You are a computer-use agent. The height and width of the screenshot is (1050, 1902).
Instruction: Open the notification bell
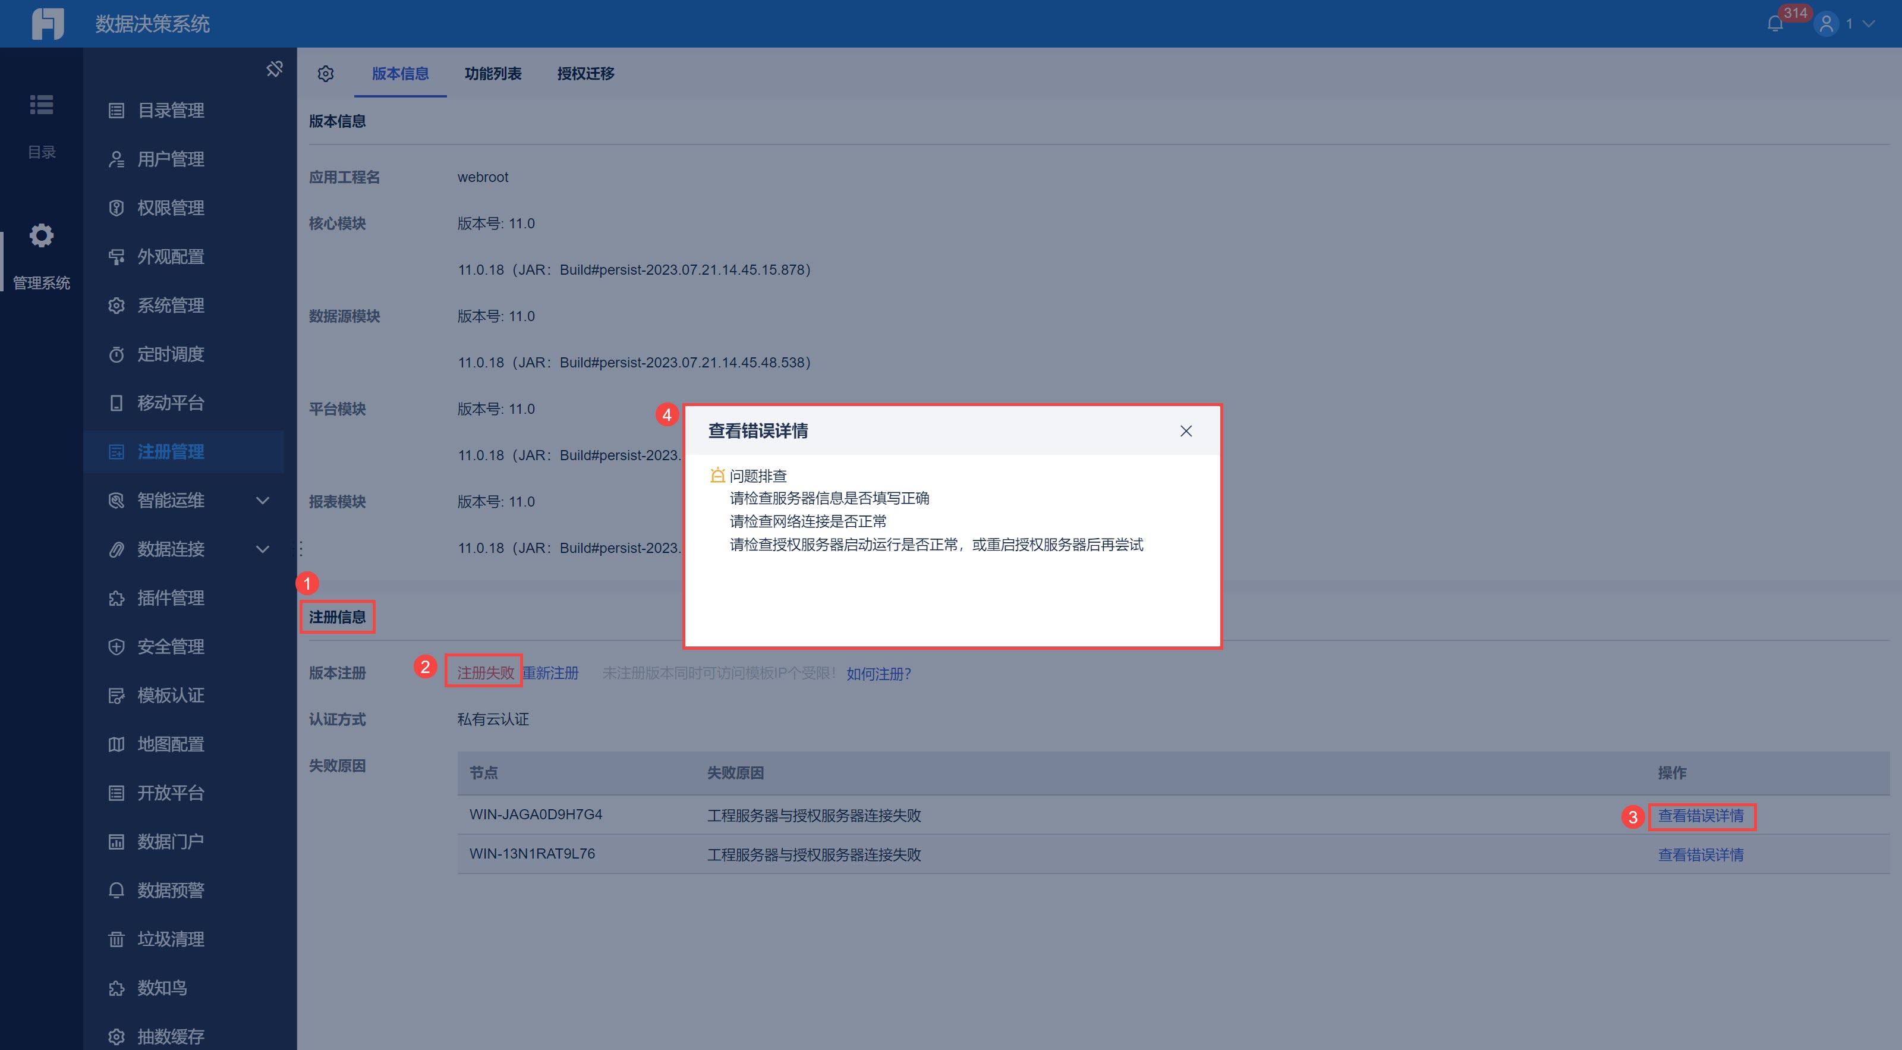coord(1775,24)
